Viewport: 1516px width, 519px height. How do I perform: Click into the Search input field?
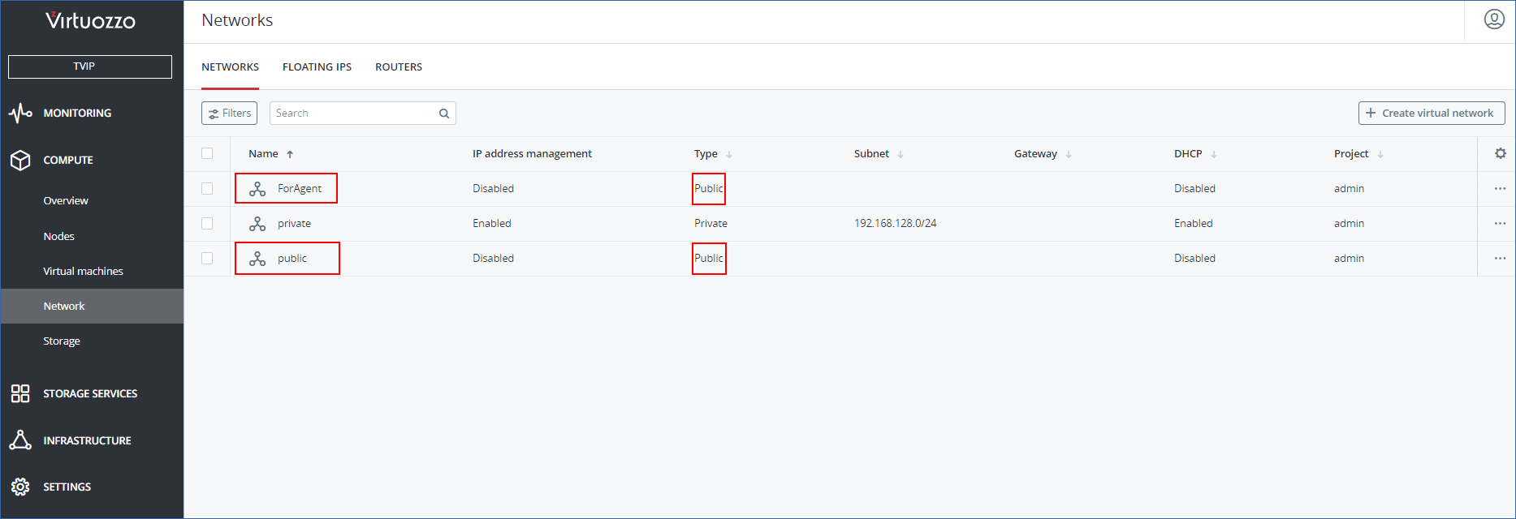click(x=353, y=114)
